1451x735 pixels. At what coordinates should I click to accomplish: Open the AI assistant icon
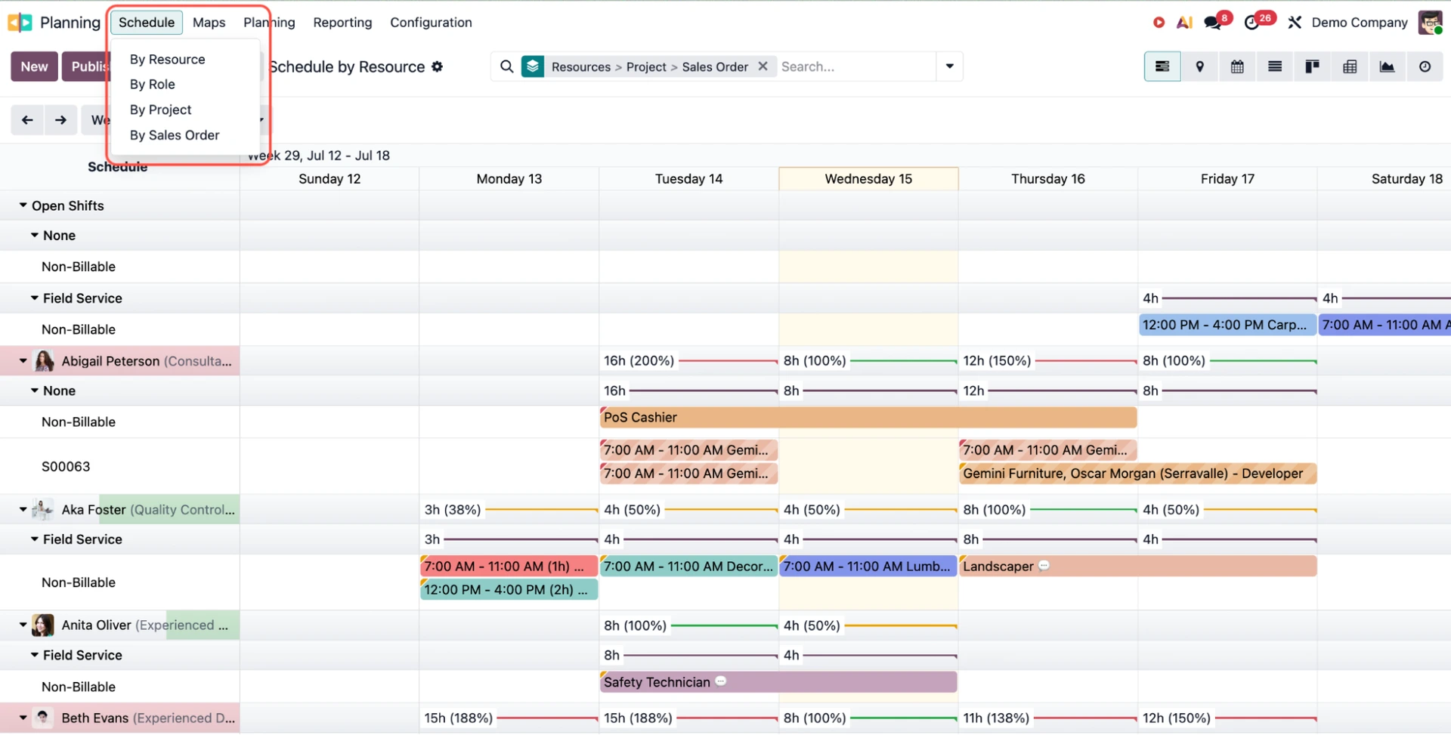pos(1184,23)
